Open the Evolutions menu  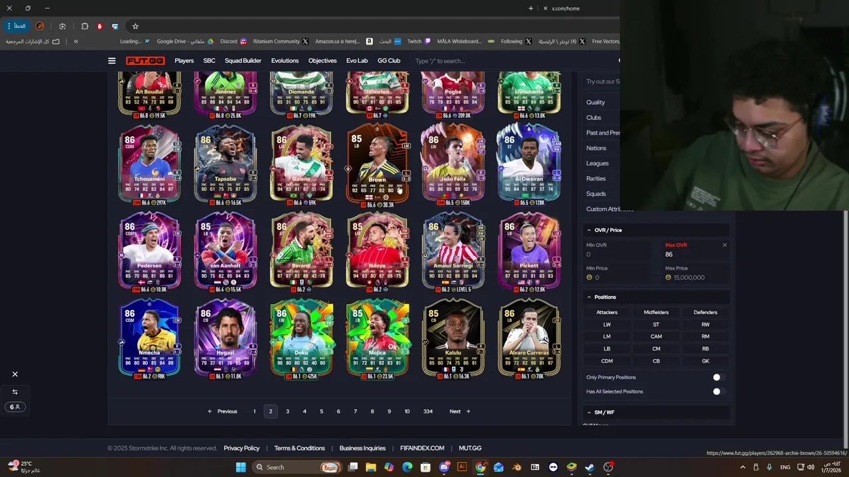coord(285,61)
